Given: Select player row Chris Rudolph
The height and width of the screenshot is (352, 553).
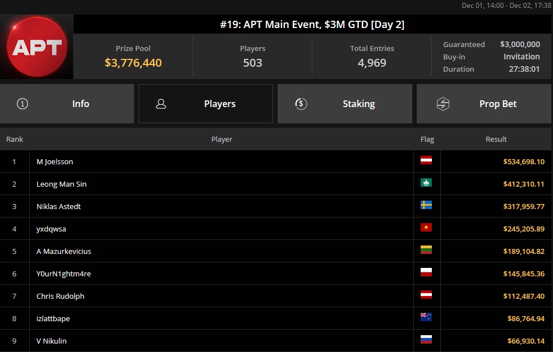Looking at the screenshot, I should coord(276,296).
